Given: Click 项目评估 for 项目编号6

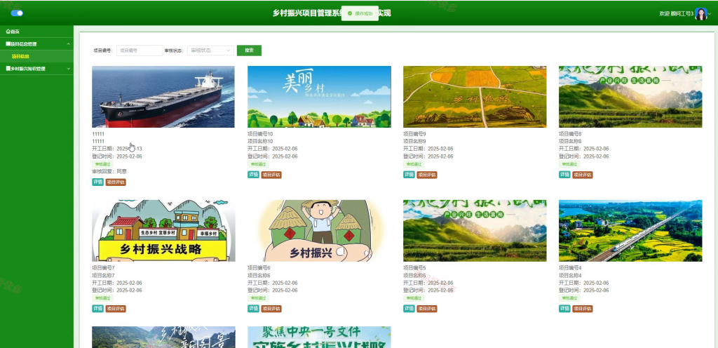Looking at the screenshot, I should 271,309.
